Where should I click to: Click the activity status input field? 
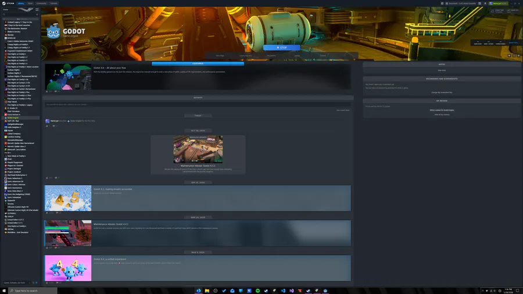point(198,105)
